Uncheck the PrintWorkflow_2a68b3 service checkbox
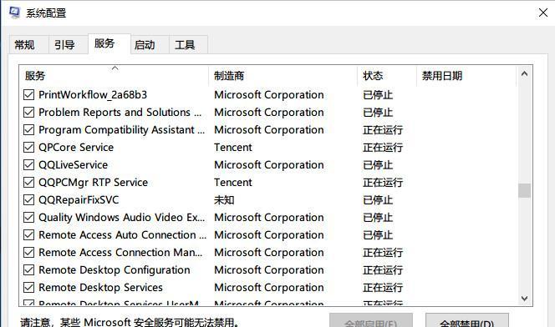The image size is (555, 327). pos(28,94)
